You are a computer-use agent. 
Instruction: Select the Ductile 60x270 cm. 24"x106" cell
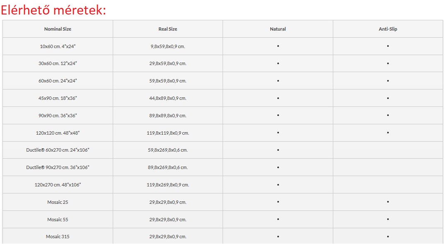click(x=58, y=150)
